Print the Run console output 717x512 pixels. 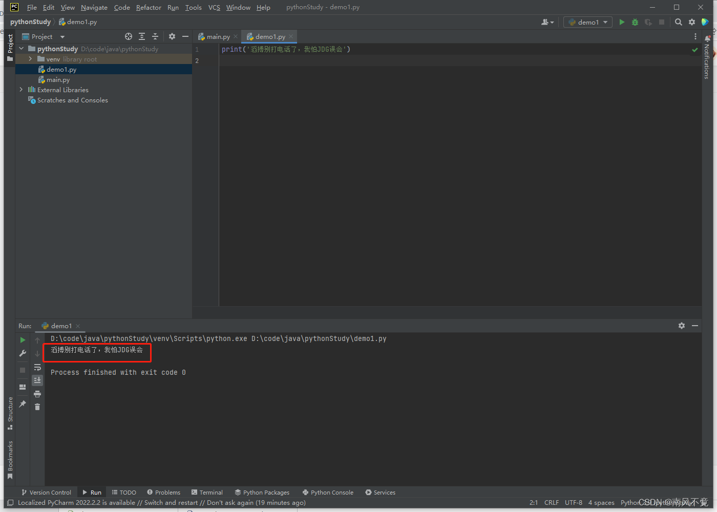point(37,394)
